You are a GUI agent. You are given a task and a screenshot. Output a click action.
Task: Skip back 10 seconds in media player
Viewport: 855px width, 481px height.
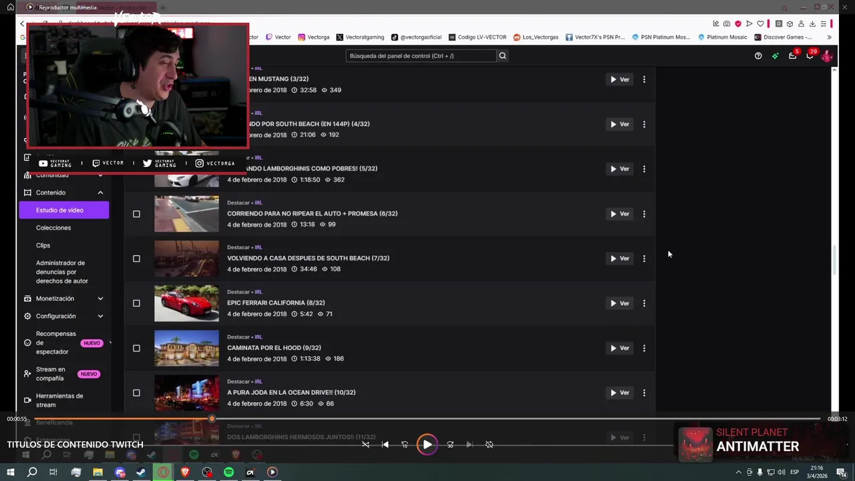[405, 444]
